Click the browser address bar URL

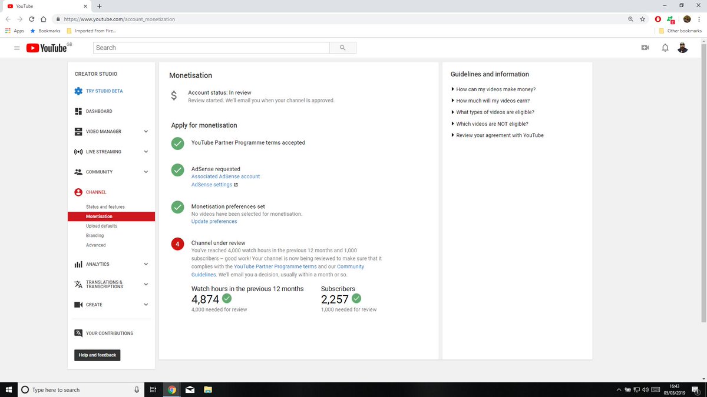point(120,19)
